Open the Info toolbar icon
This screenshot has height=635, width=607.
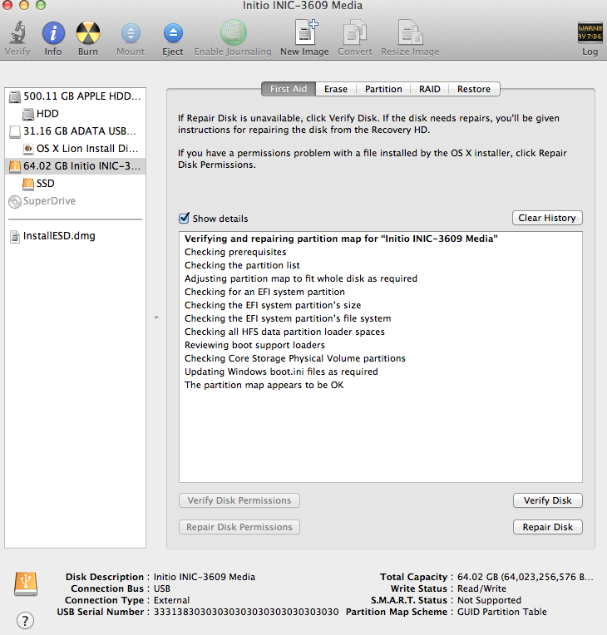(x=53, y=33)
